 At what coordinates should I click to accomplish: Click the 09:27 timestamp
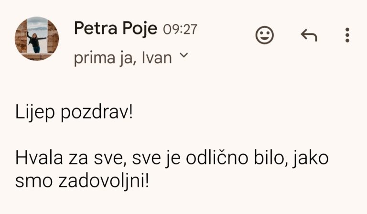point(180,30)
